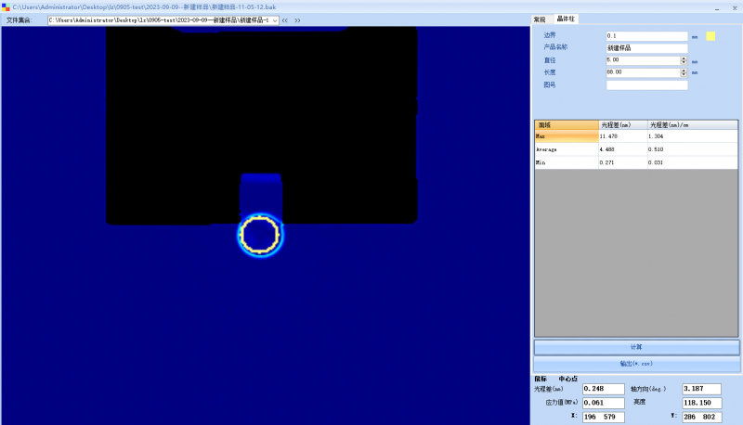The image size is (743, 425).
Task: Click the 产品名称 text field
Action: click(646, 48)
